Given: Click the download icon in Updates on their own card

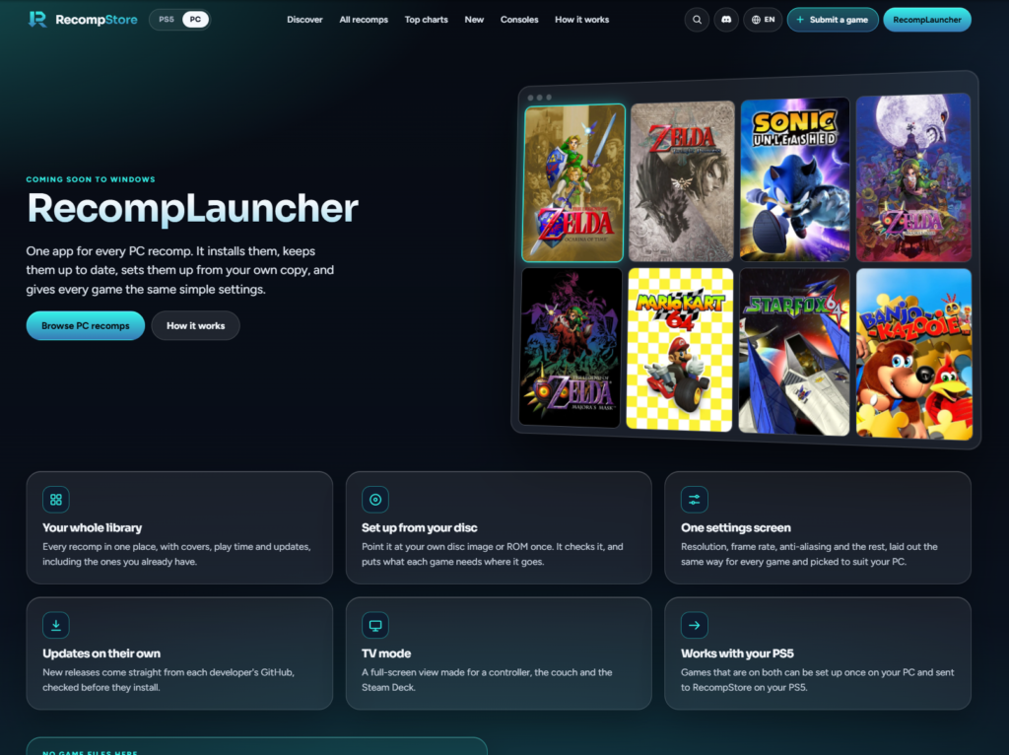Looking at the screenshot, I should [x=56, y=625].
